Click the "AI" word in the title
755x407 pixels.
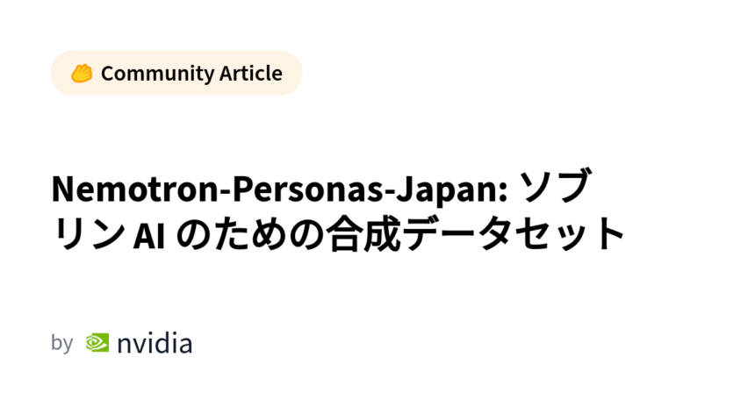pos(150,235)
